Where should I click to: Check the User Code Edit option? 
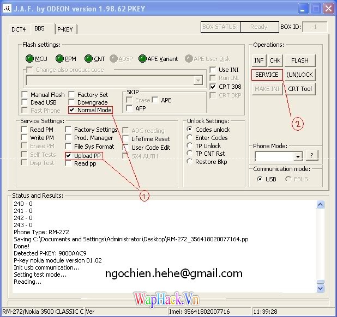click(125, 148)
